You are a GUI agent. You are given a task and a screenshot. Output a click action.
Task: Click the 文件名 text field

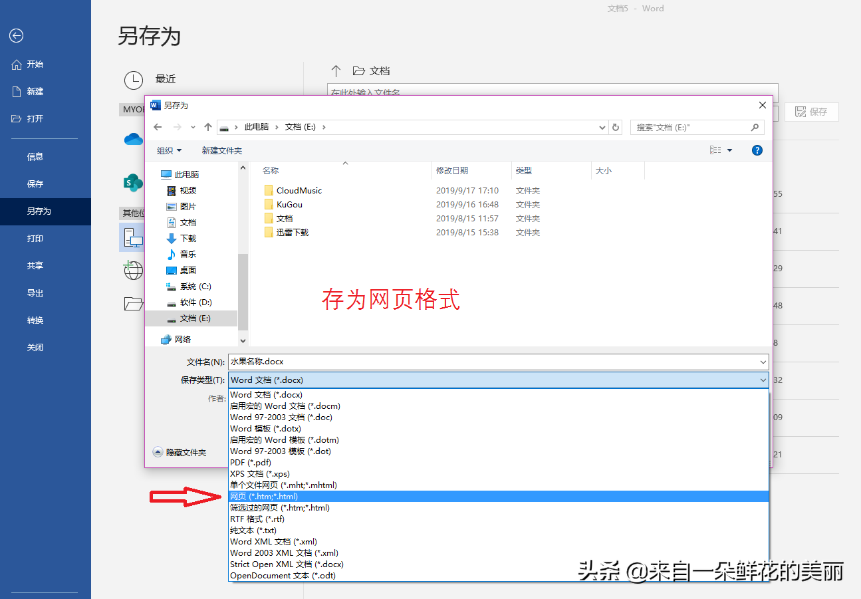498,362
